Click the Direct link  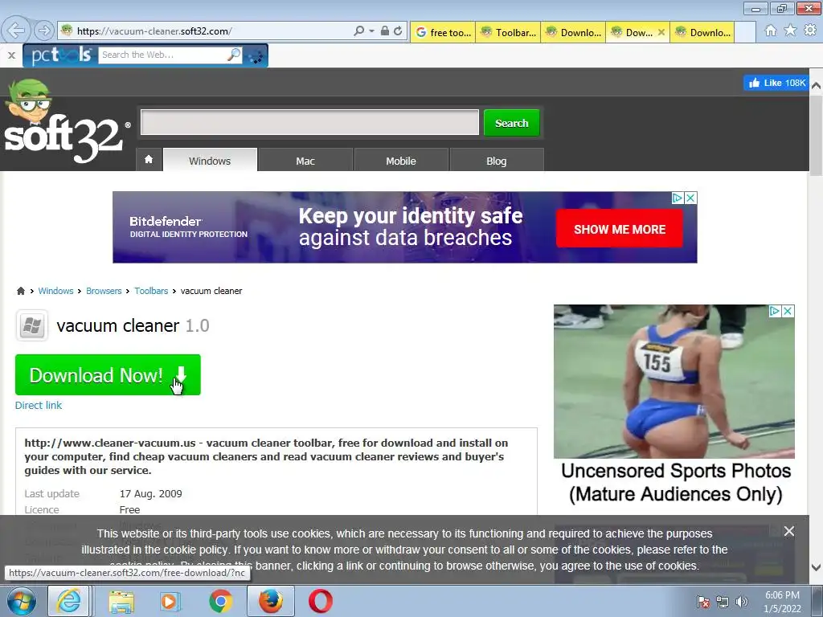click(x=39, y=405)
